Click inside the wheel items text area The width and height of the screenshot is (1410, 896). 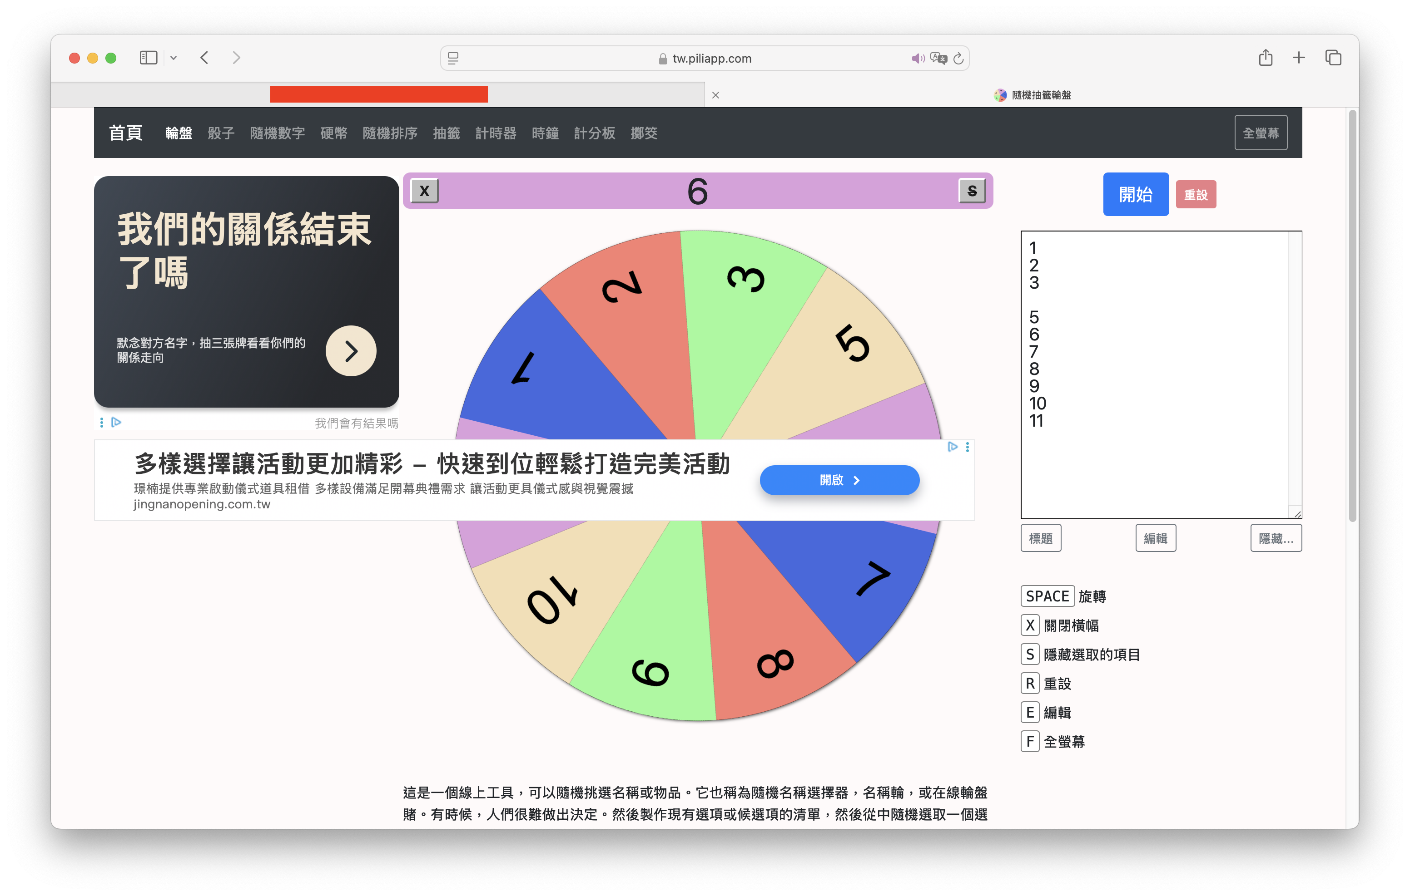pos(1161,374)
